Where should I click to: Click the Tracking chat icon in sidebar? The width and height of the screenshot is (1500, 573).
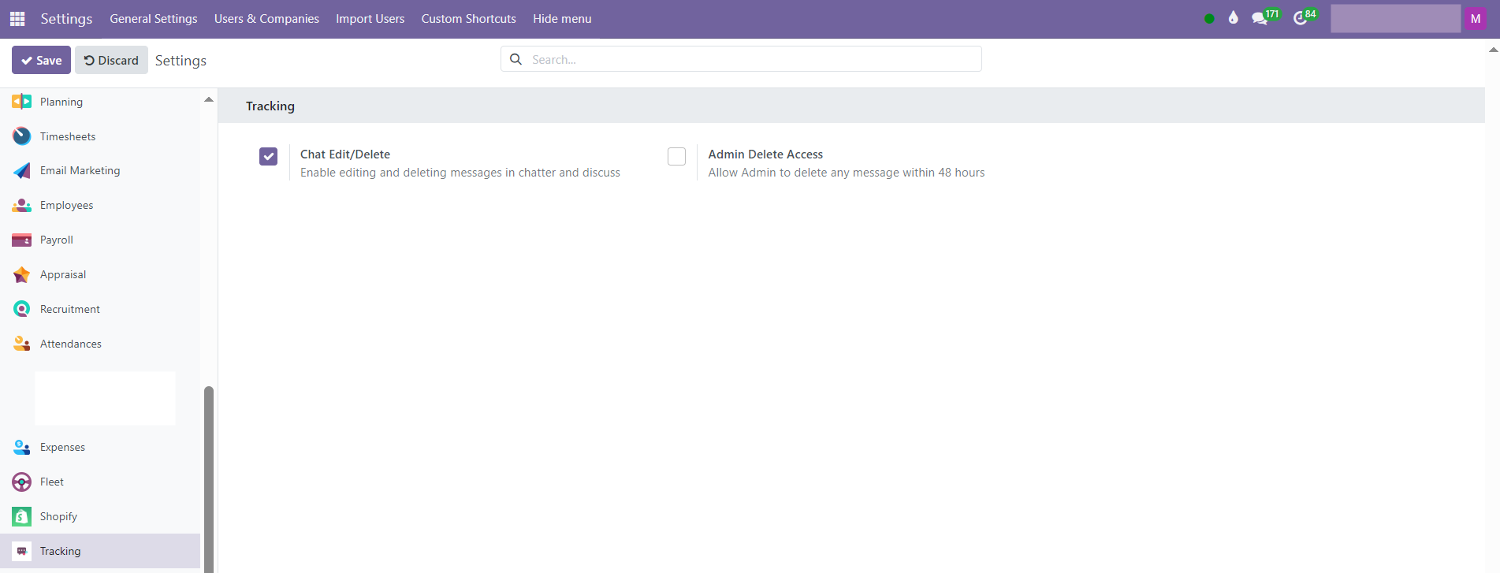22,551
